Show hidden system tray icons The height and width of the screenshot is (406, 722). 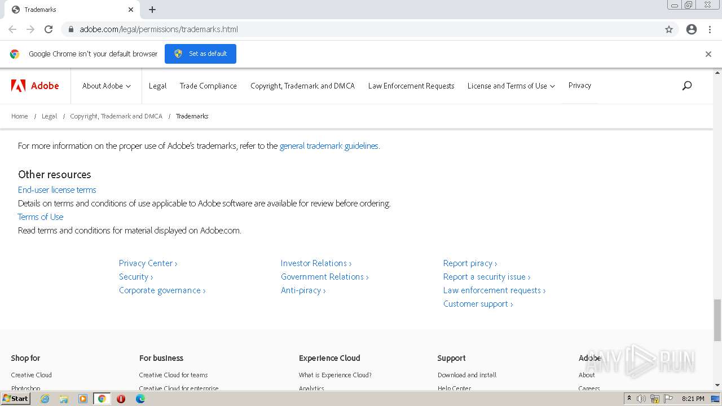click(x=629, y=399)
